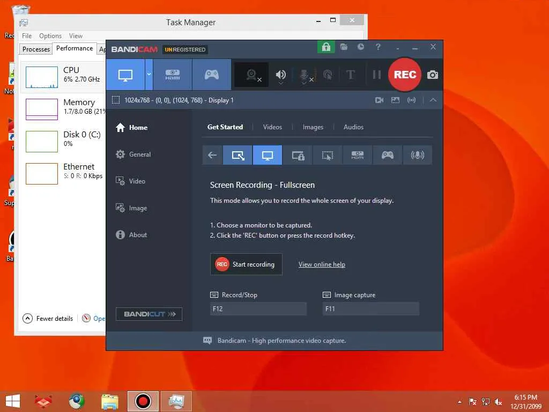Select Screen Recording mode in top toolbar
549x412 pixels.
tap(125, 75)
